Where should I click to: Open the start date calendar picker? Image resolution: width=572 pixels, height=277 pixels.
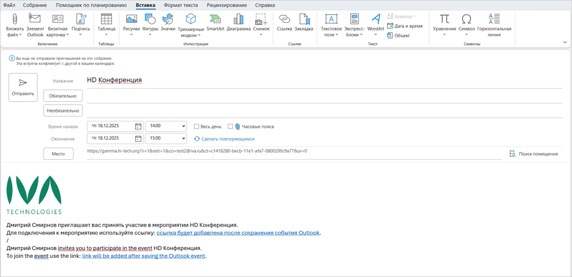pos(138,126)
